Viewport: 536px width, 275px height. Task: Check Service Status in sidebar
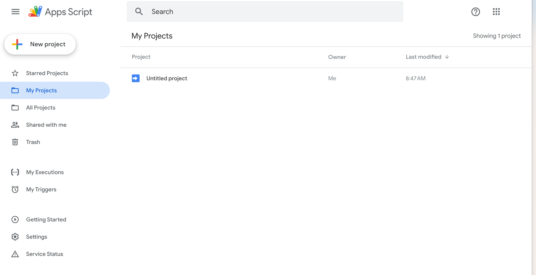[44, 254]
